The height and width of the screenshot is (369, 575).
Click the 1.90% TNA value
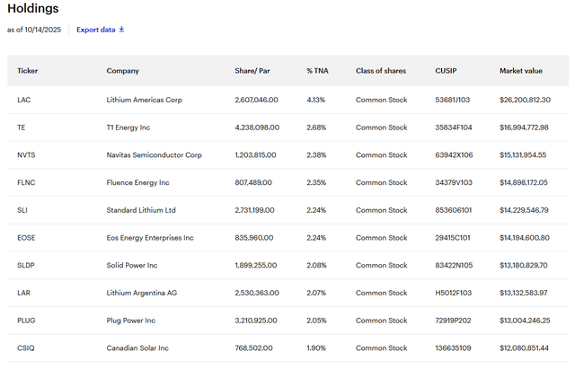pyautogui.click(x=316, y=348)
